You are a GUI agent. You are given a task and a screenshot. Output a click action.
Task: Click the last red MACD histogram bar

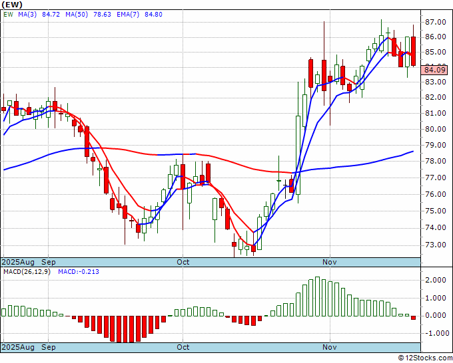[x=414, y=317]
